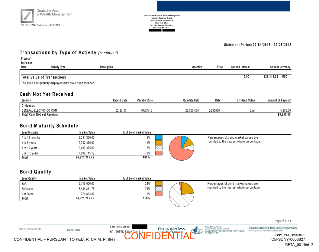
Task: Click the GENERAL ELECTRIC CO COM dividend row
Action: click(x=39, y=110)
